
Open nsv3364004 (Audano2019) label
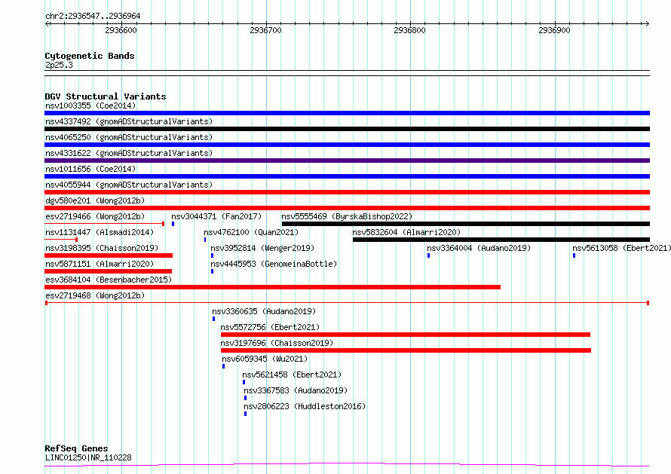(479, 248)
